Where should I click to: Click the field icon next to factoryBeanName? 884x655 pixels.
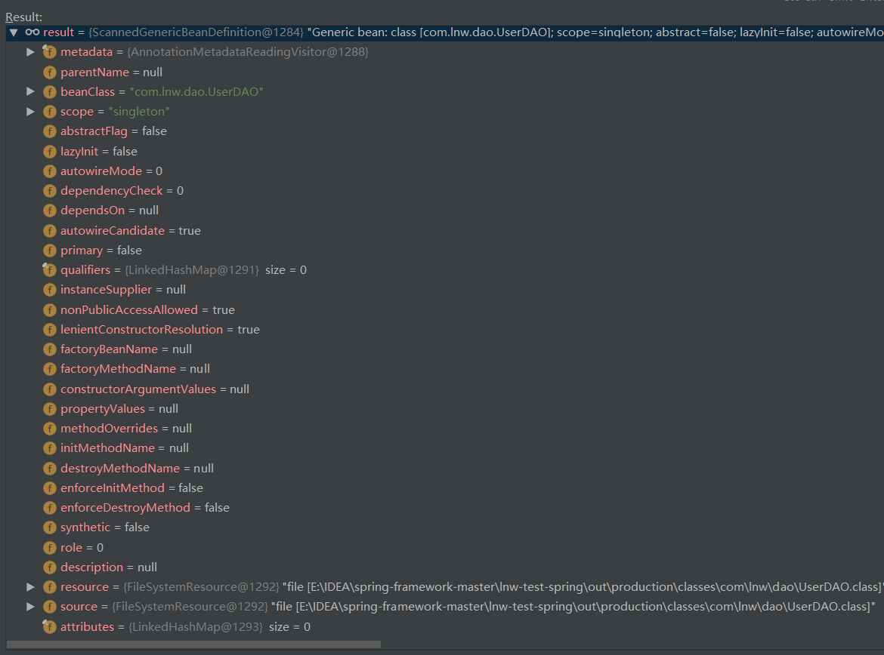[x=50, y=349]
